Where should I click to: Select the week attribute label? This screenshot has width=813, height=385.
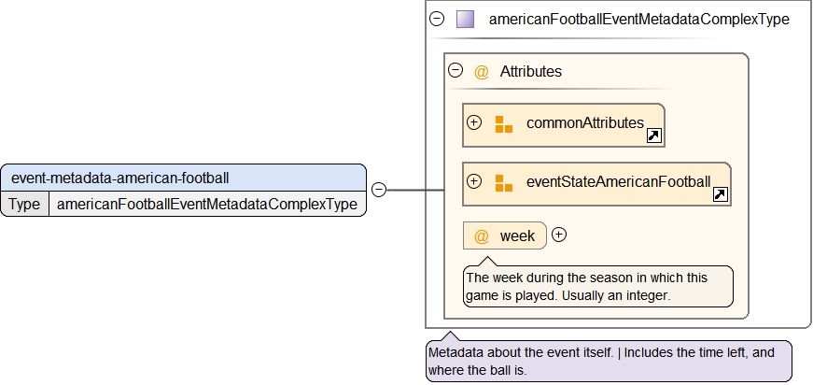(517, 235)
